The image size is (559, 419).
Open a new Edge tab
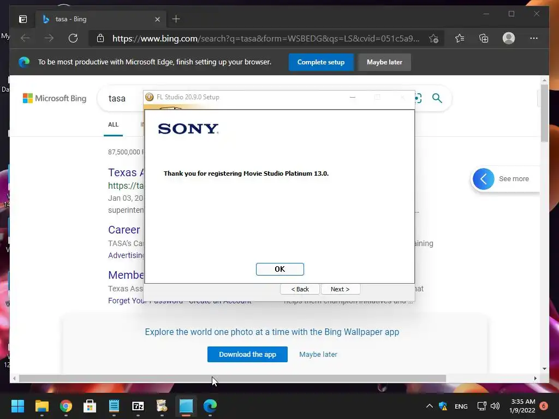coord(176,19)
